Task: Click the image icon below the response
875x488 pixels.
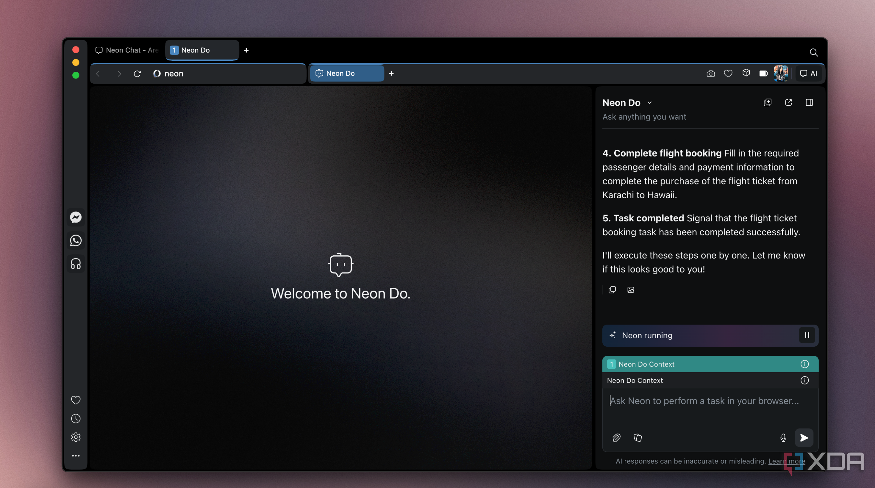Action: coord(630,290)
